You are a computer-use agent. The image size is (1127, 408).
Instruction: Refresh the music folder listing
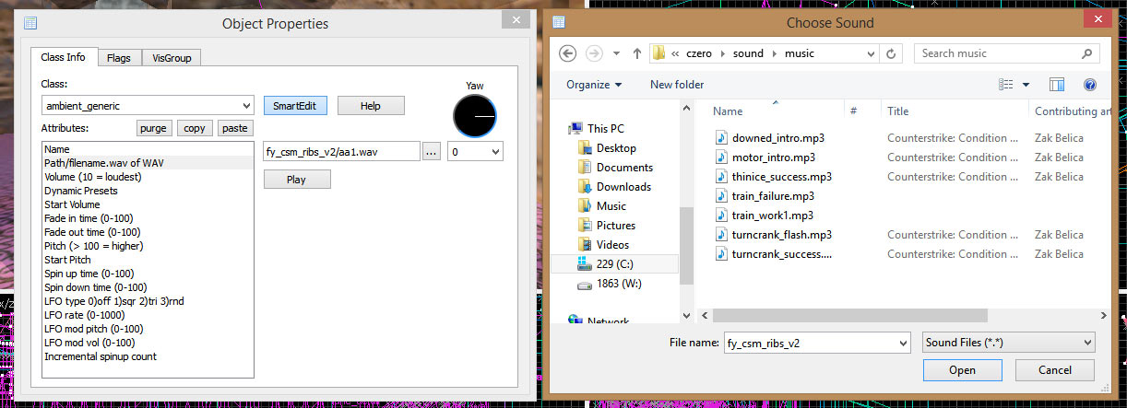891,53
